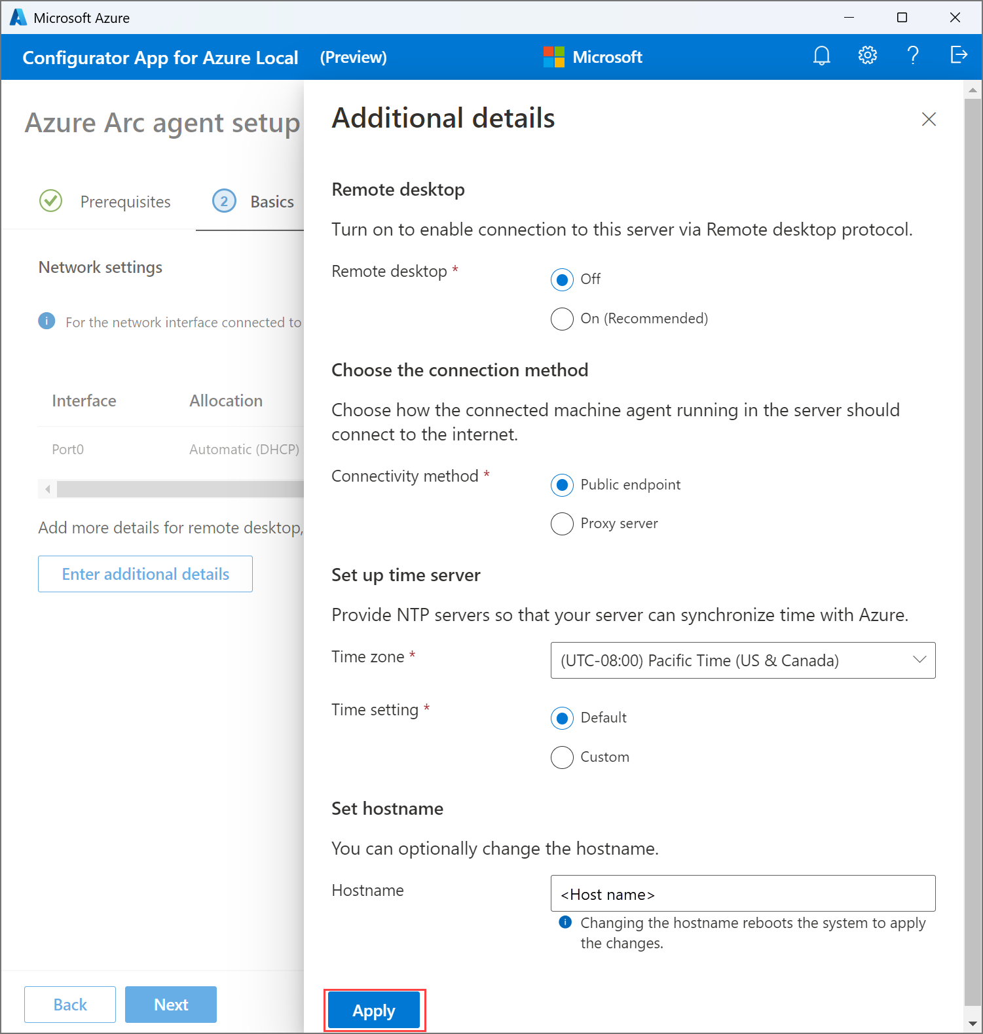Click the Basics step number 2 icon
The width and height of the screenshot is (983, 1034).
[x=224, y=201]
